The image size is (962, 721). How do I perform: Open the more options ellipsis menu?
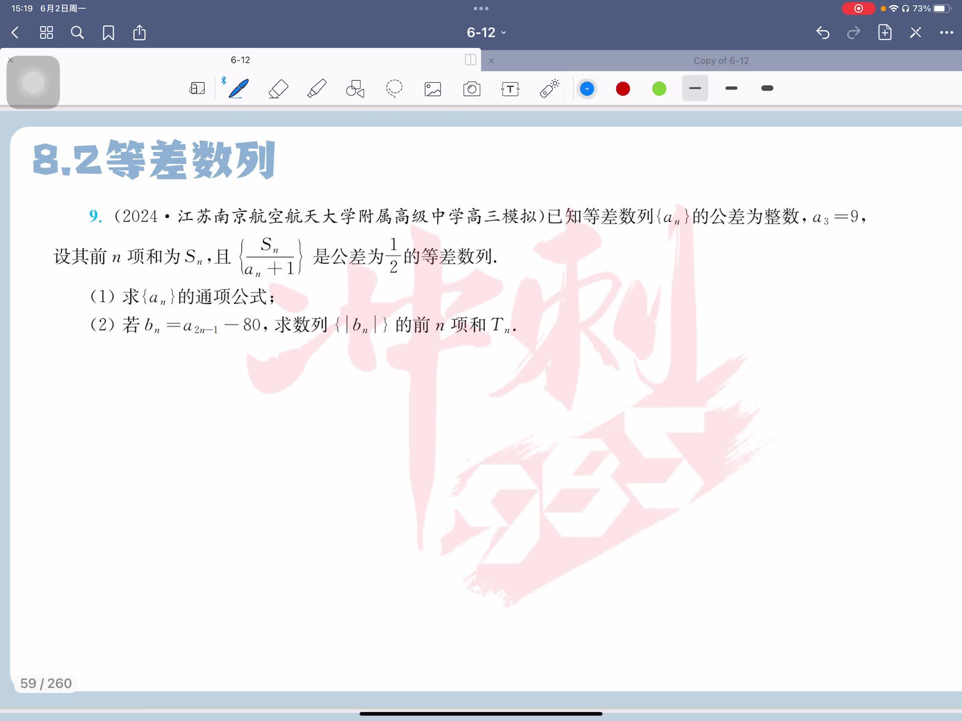point(946,33)
